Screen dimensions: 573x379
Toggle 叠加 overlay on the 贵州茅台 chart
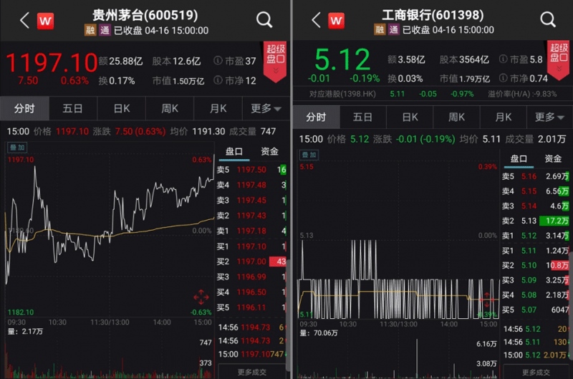[16, 148]
